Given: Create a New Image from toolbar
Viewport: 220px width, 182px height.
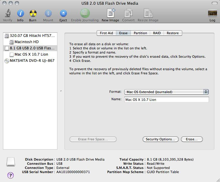Looking at the screenshot, I should [x=111, y=13].
